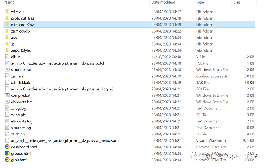Screen dimensions: 267x168
Task: Select the xvlog.pb file name
Action: tap(18, 115)
